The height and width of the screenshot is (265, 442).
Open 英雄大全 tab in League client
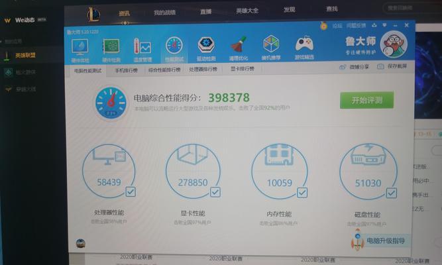(x=247, y=11)
